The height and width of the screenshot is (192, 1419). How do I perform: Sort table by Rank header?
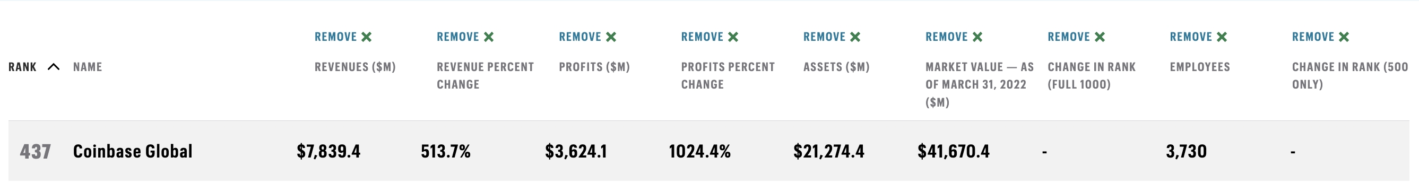pyautogui.click(x=23, y=67)
